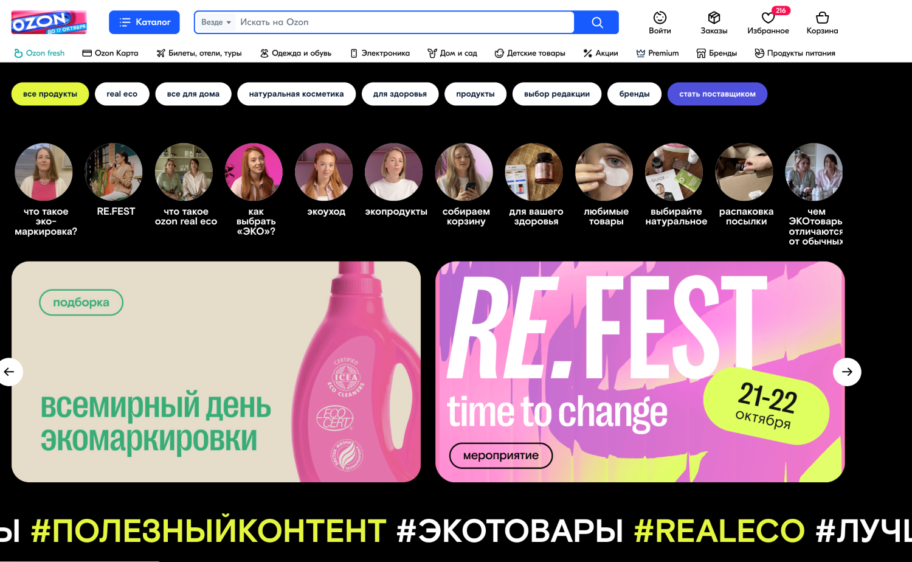Open story чем ЭКОтовары отличаются
The height and width of the screenshot is (562, 912).
[814, 172]
